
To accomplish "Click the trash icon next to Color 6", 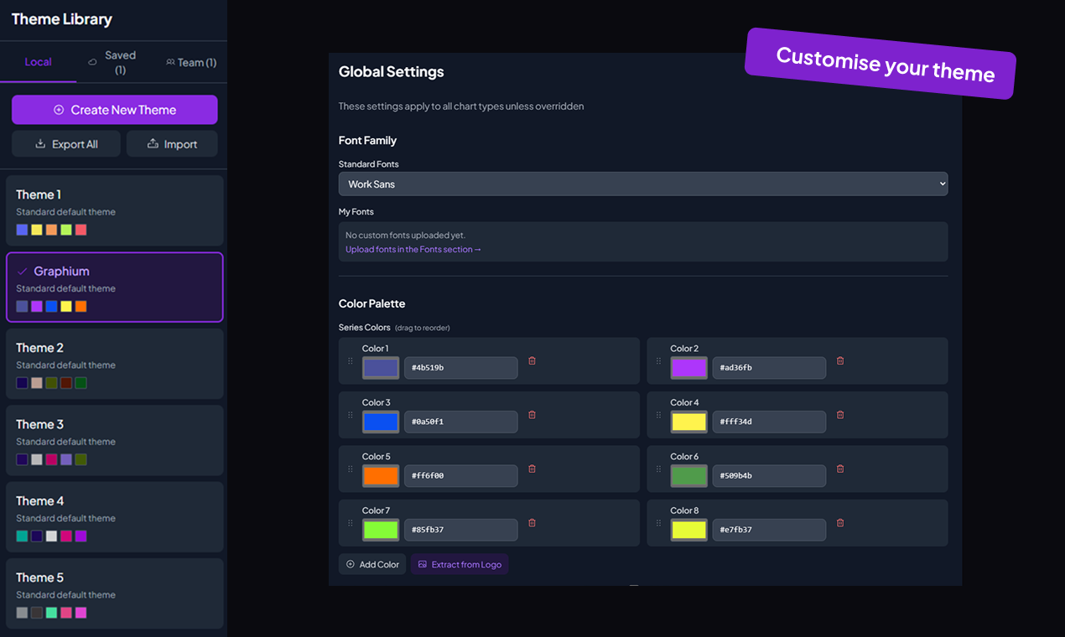I will point(840,468).
